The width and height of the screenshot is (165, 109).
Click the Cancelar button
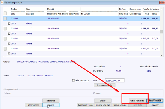pyautogui.click(x=155, y=105)
